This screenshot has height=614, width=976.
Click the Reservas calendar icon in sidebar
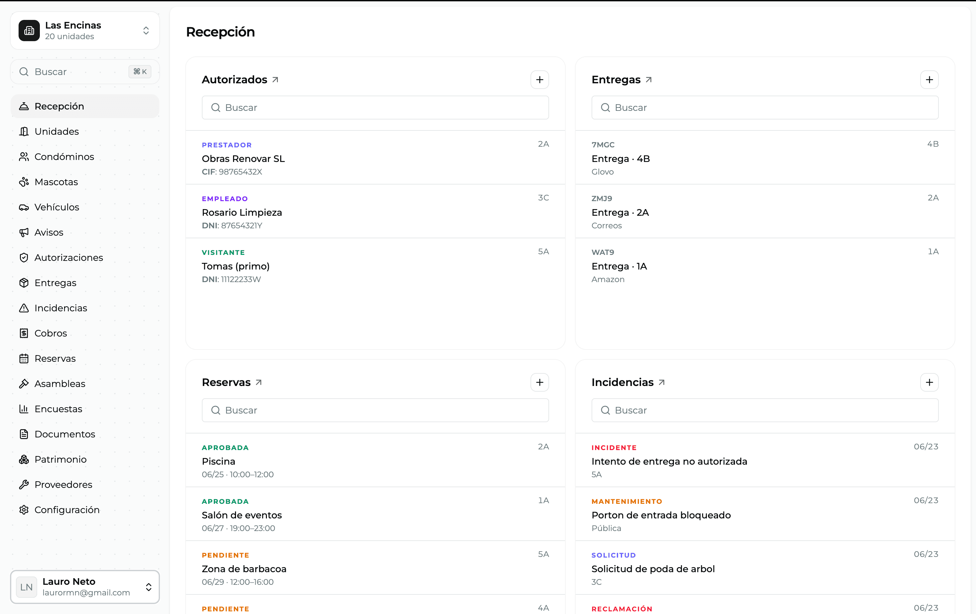pyautogui.click(x=24, y=358)
